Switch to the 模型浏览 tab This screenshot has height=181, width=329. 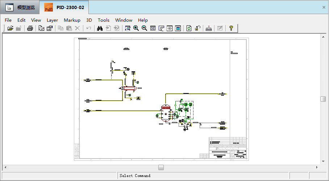(20, 7)
